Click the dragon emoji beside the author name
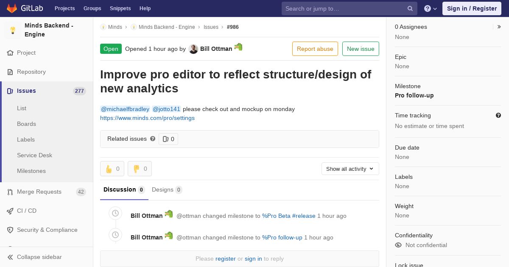Image resolution: width=509 pixels, height=267 pixels. (238, 47)
